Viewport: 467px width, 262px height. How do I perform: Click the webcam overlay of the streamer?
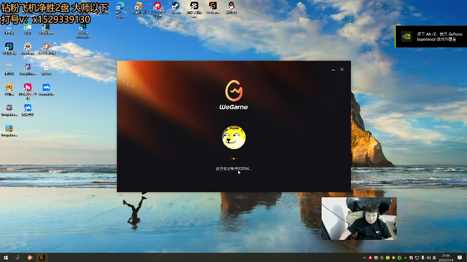pos(359,219)
